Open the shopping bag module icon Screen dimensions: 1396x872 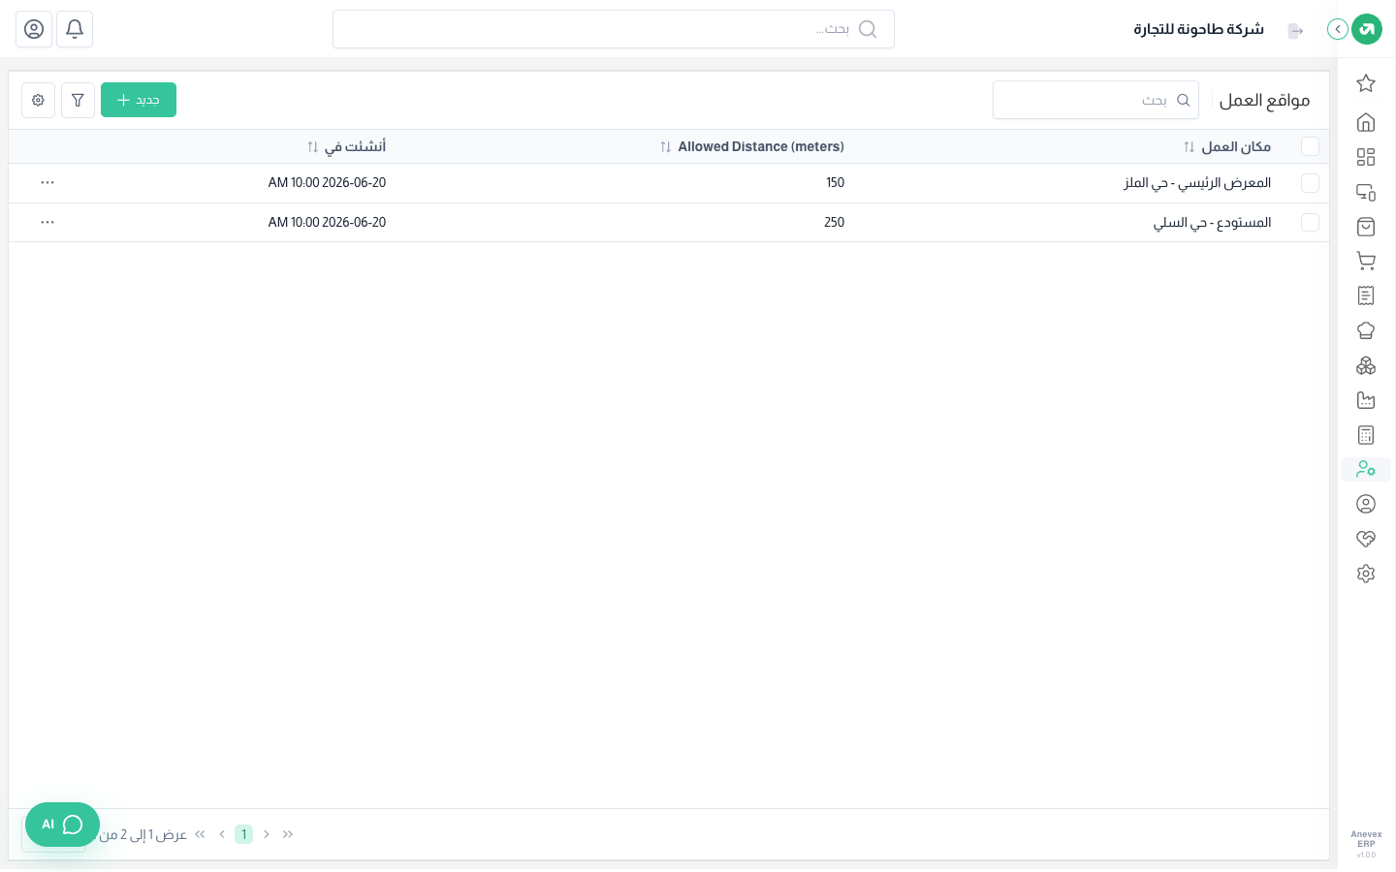[x=1366, y=227]
